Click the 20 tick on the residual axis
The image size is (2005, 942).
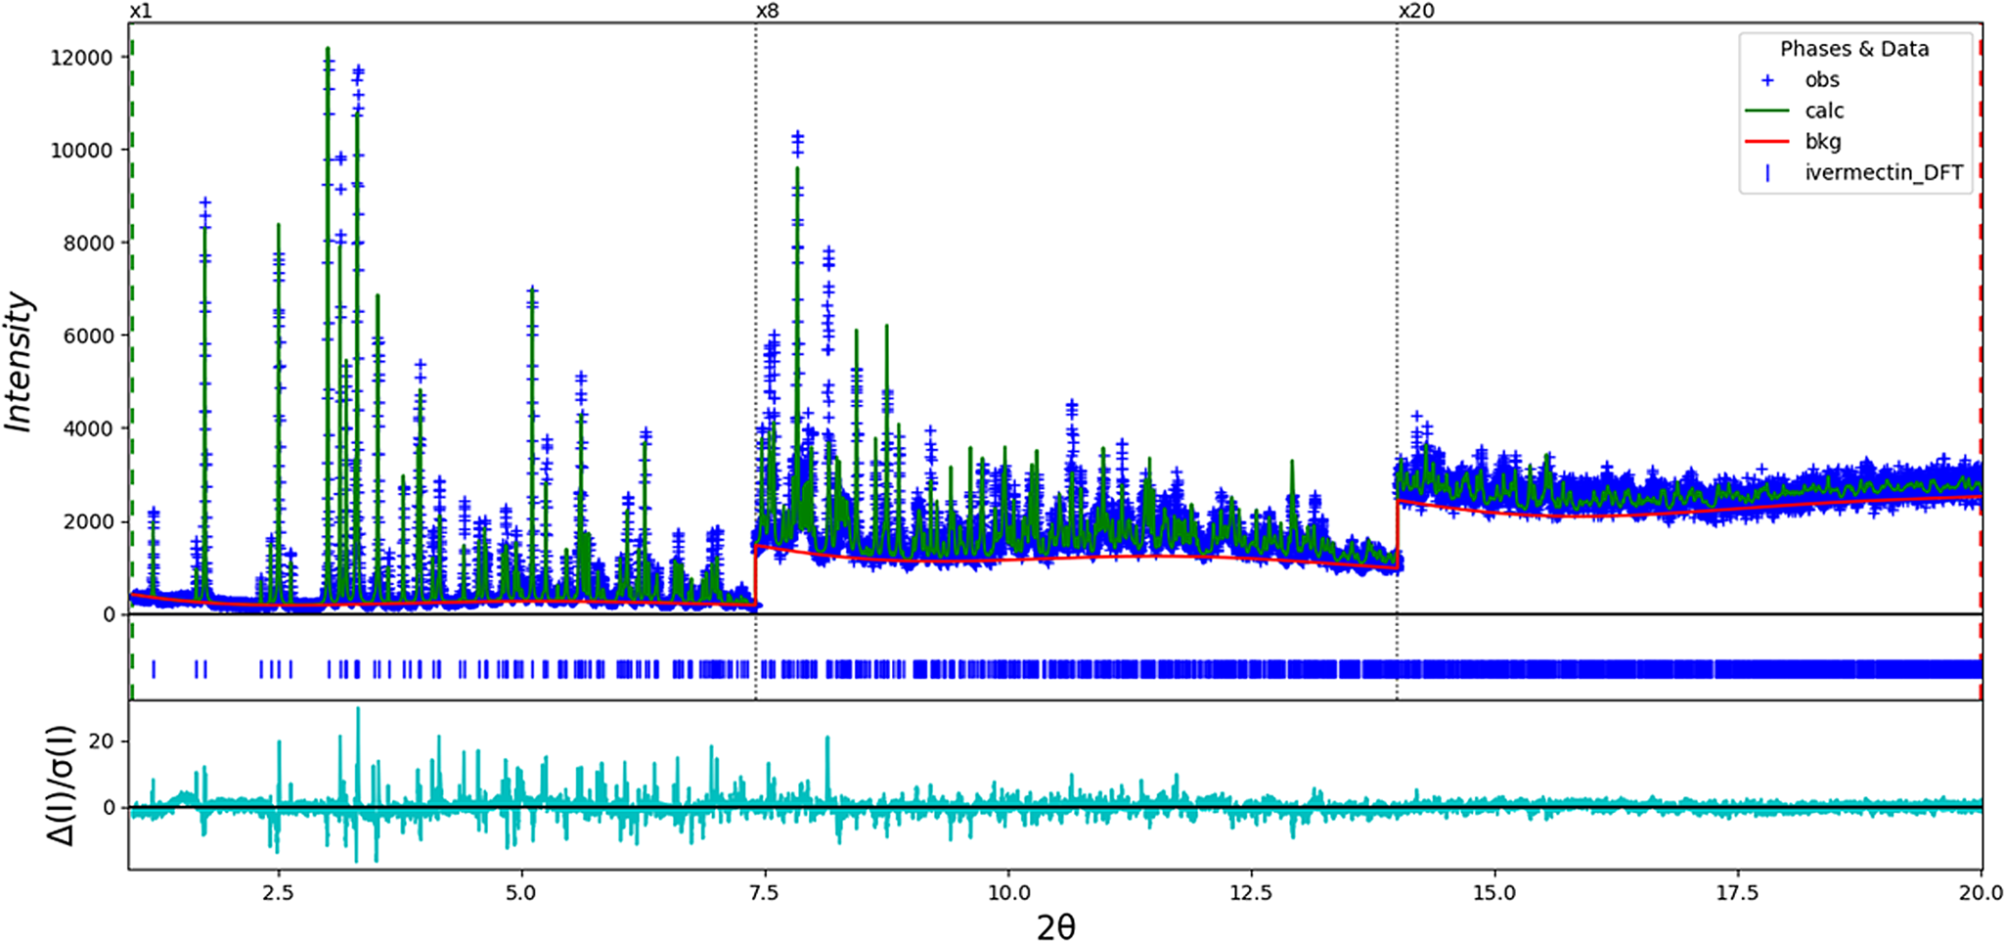[x=102, y=741]
